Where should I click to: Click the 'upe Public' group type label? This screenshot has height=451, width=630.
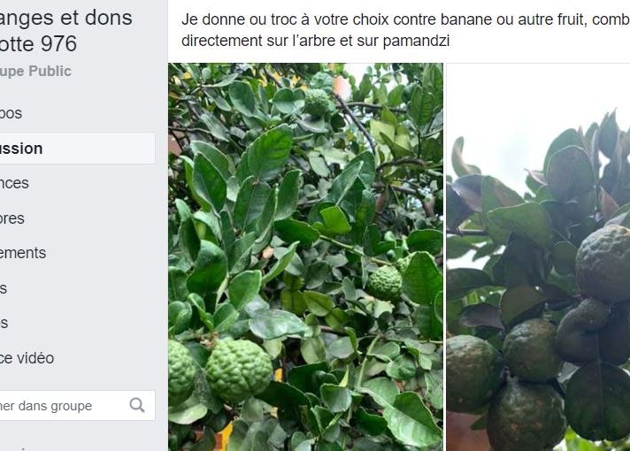click(x=35, y=71)
